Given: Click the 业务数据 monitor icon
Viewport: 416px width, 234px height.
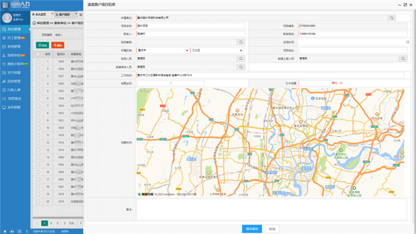Looking at the screenshot, I should click(4, 107).
